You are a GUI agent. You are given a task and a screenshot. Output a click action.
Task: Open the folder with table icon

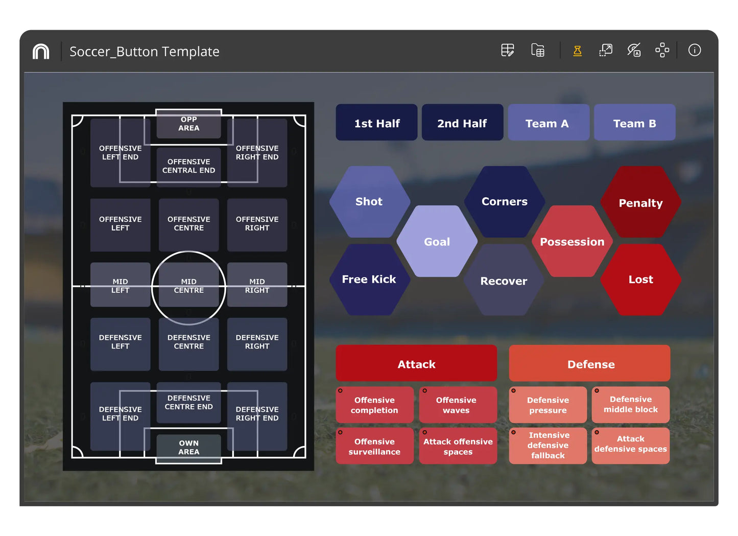point(537,50)
